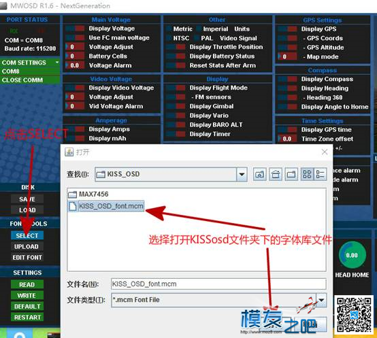
Task: Toggle Display GPS switch
Action: 288,29
